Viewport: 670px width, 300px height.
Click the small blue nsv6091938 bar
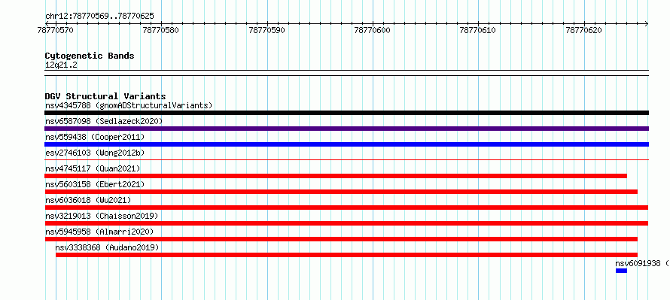(621, 271)
